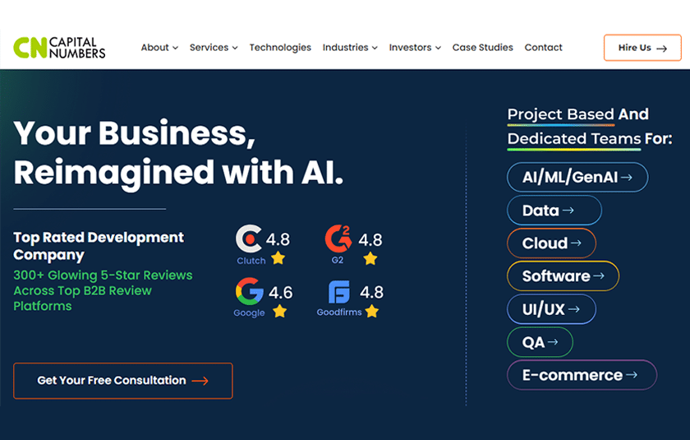Open the Industries dropdown menu

[x=350, y=48]
